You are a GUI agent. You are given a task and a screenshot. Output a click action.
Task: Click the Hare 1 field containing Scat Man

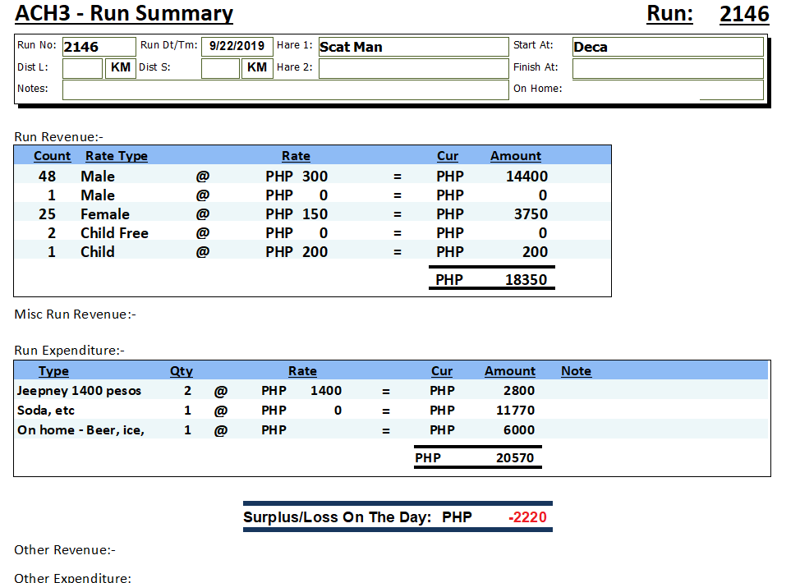(x=412, y=47)
